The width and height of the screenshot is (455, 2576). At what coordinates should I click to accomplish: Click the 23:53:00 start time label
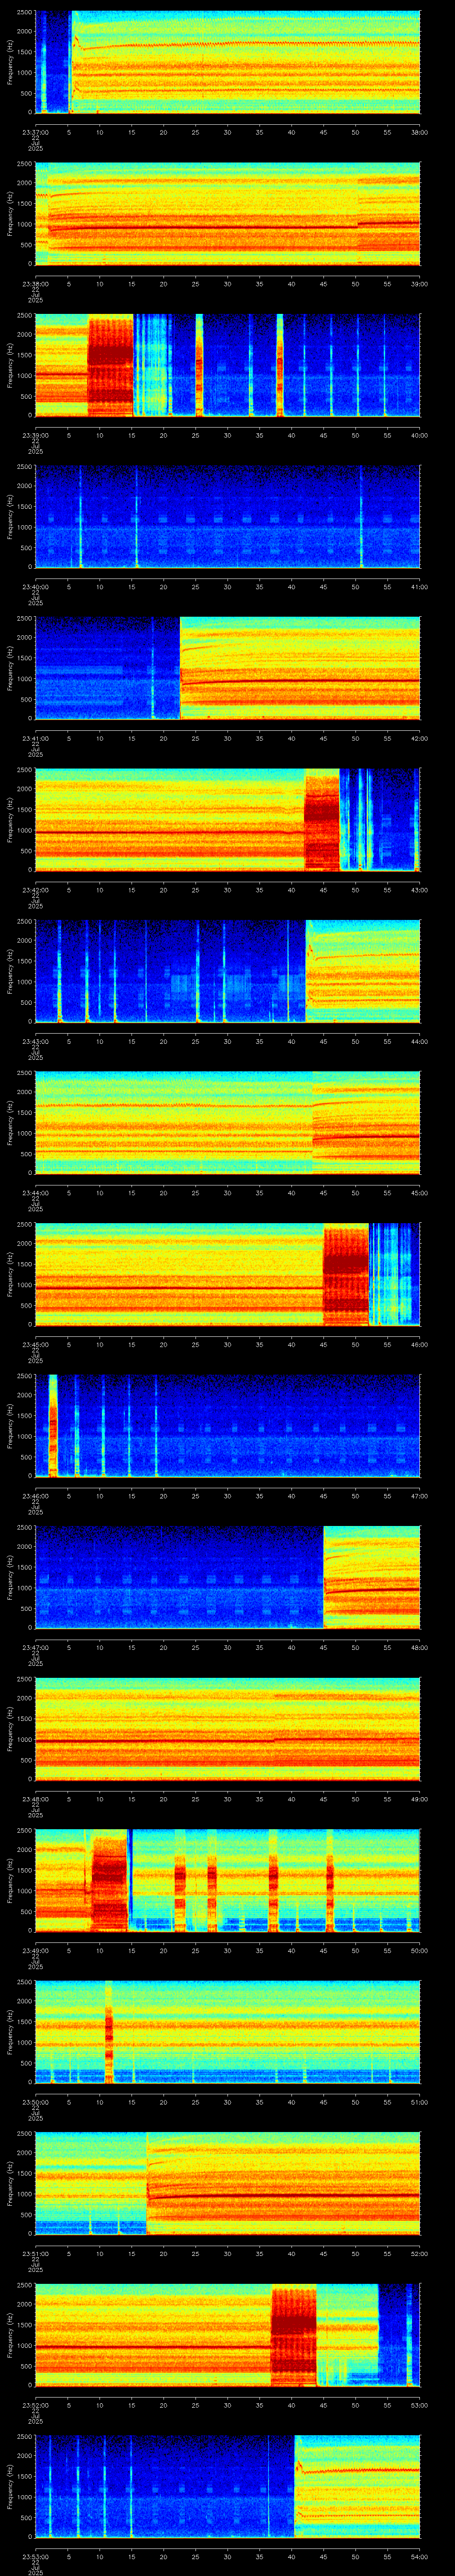35,2556
